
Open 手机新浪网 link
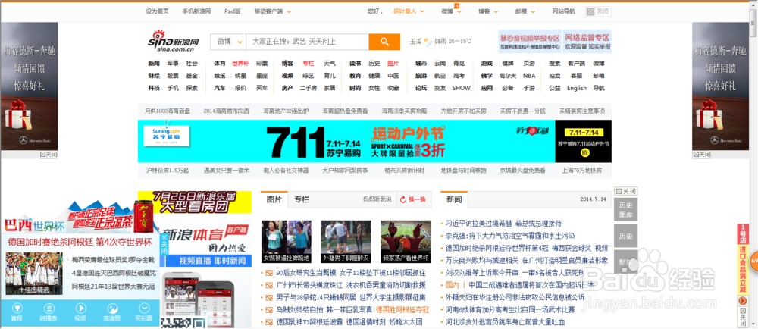point(196,11)
